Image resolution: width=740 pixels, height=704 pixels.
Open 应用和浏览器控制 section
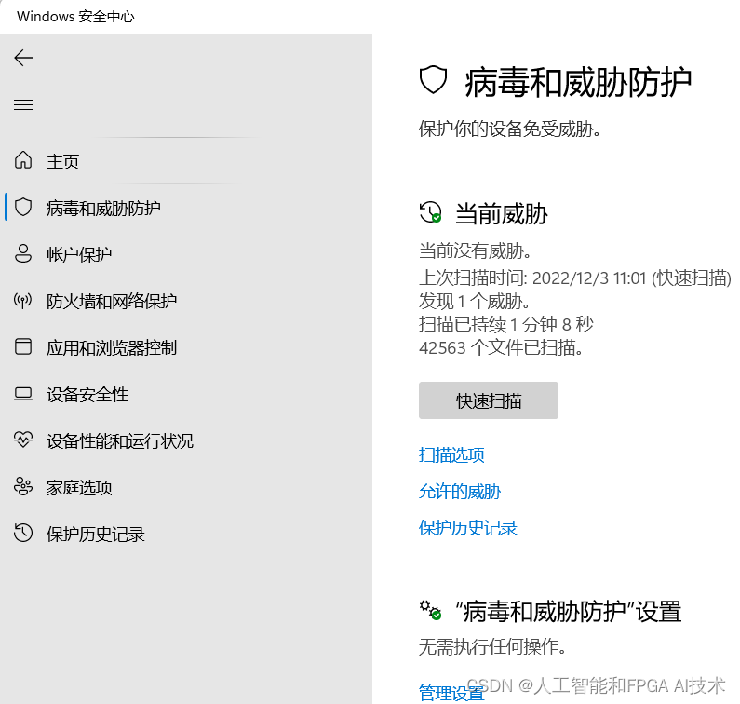(112, 347)
